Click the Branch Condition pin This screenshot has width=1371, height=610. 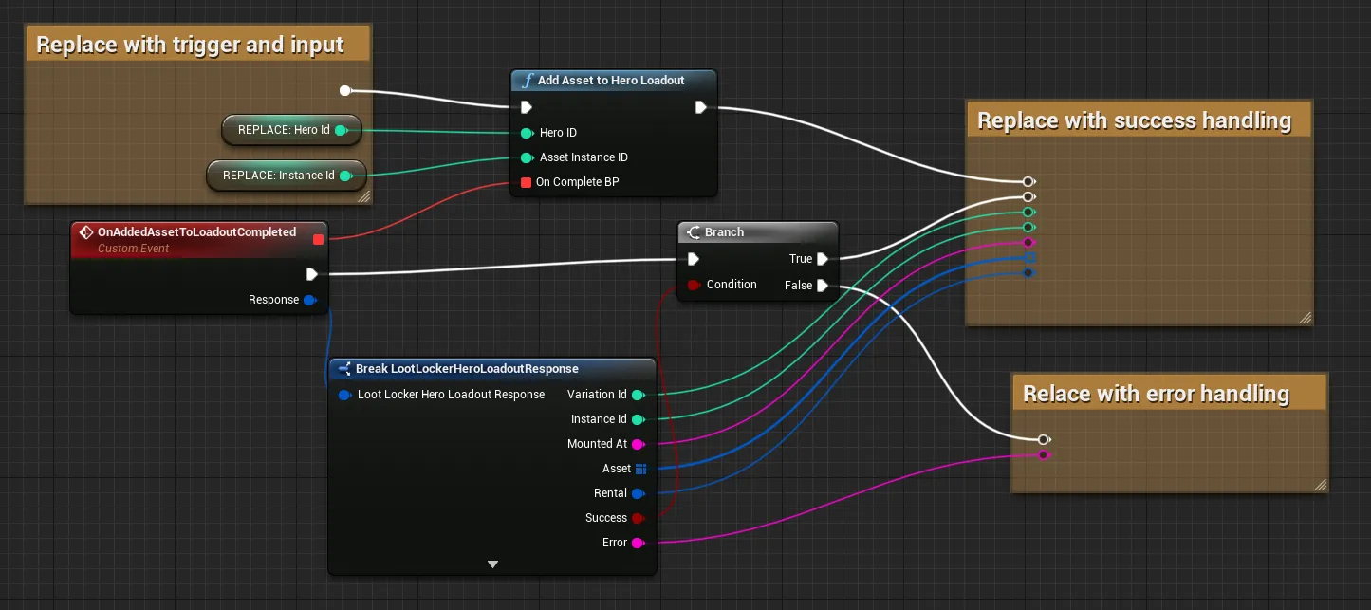[x=693, y=285]
